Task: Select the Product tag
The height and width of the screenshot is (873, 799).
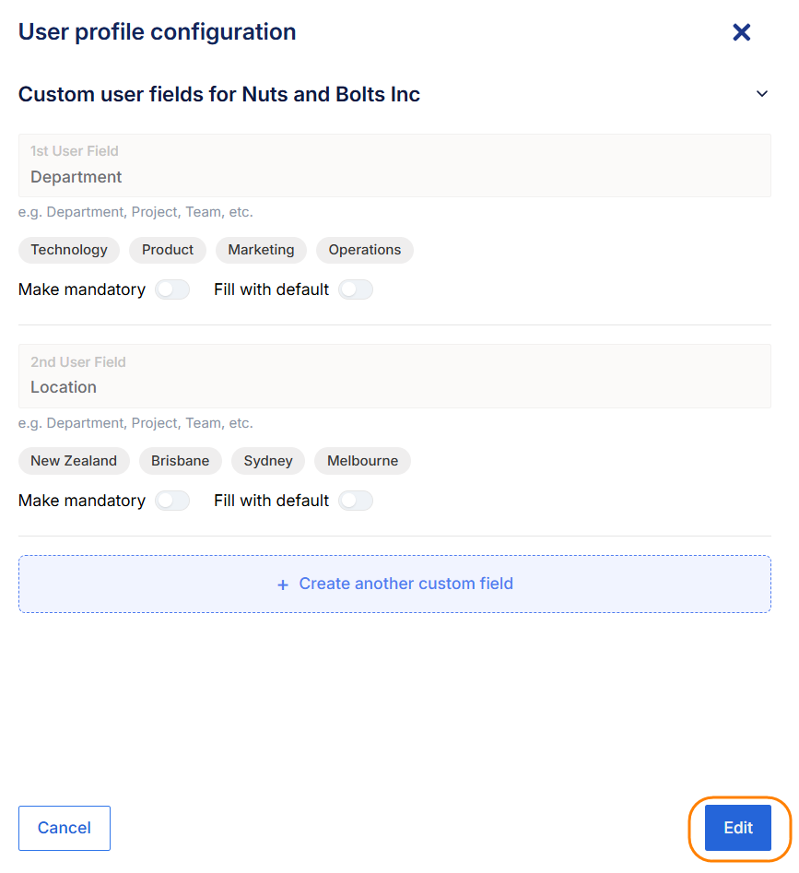Action: [168, 250]
